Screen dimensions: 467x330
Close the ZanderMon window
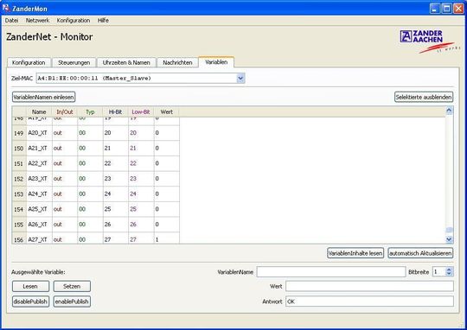pyautogui.click(x=458, y=9)
